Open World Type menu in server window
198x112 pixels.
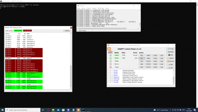pyautogui.click(x=101, y=8)
